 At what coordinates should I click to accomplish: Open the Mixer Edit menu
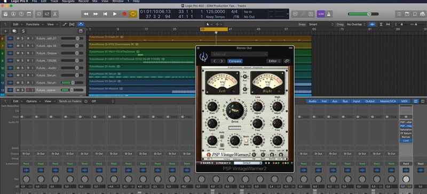(18, 101)
